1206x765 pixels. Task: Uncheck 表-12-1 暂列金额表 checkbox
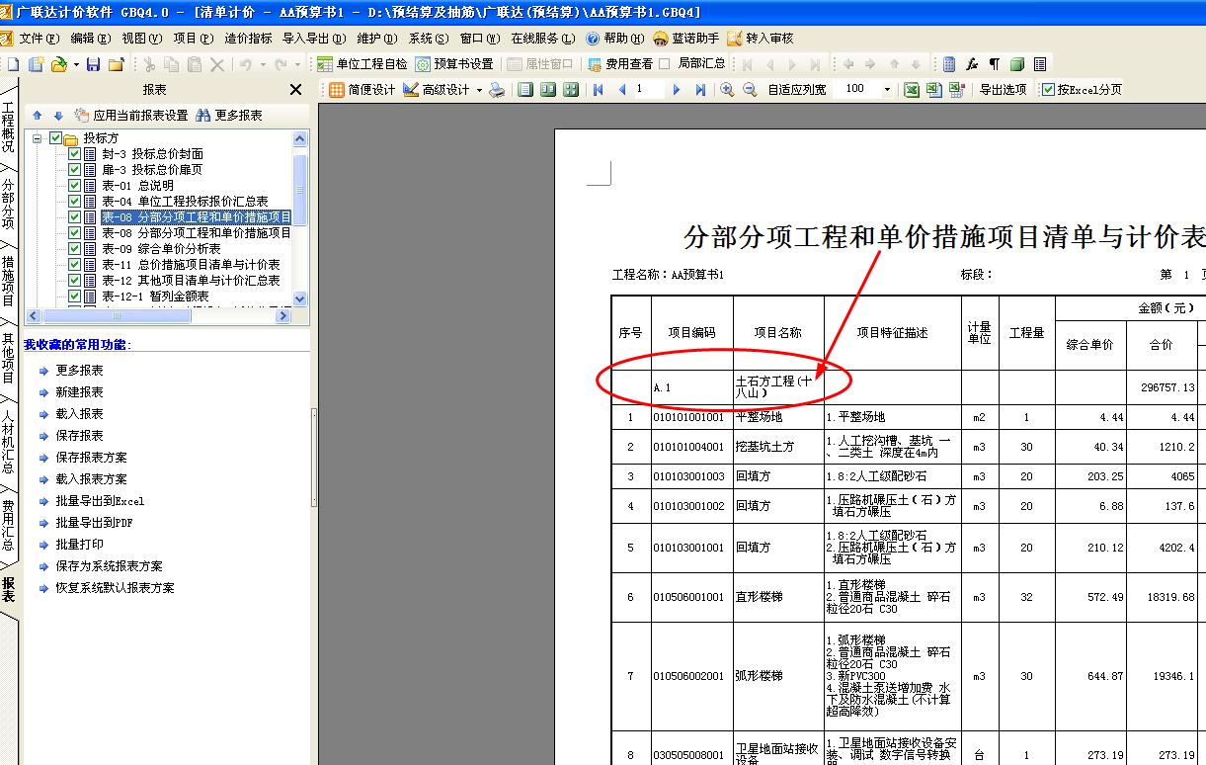(x=74, y=297)
